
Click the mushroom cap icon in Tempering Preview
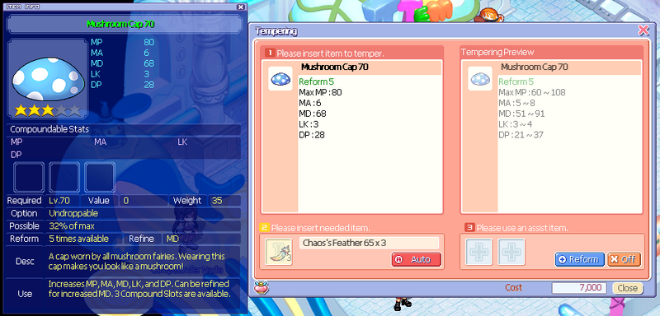(x=480, y=78)
